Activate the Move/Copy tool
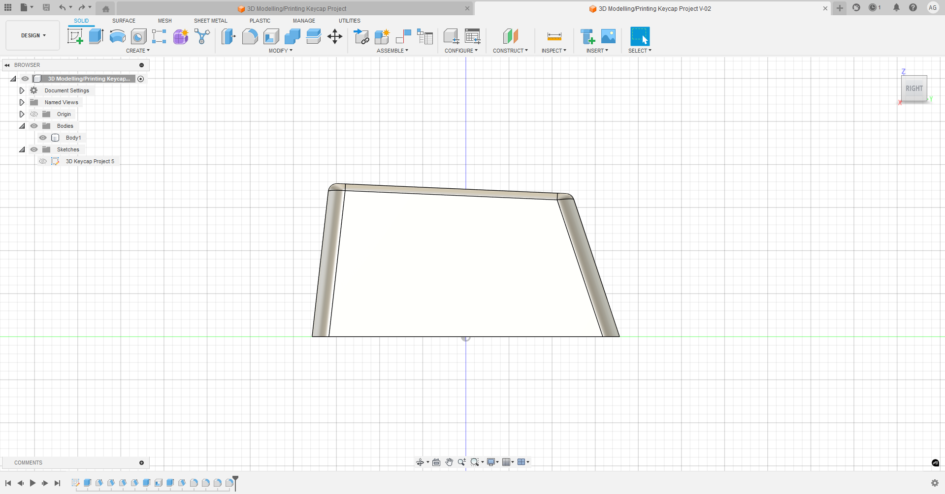Image resolution: width=945 pixels, height=494 pixels. coord(335,36)
